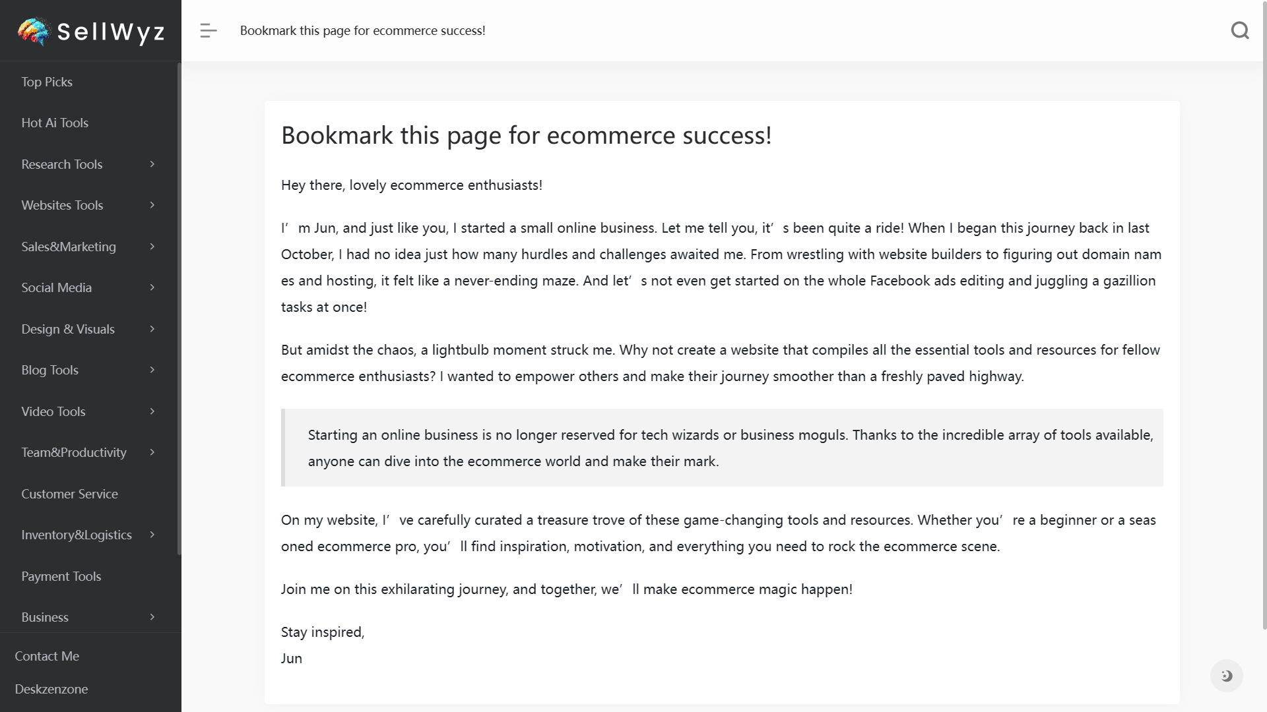The image size is (1267, 712).
Task: Click the SellWyz site title
Action: [111, 32]
